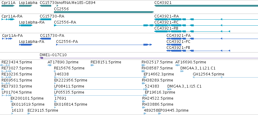Select Lsp1alpha-PA protein coding glyph
Screen dimensions: 258x115
[x=26, y=45]
